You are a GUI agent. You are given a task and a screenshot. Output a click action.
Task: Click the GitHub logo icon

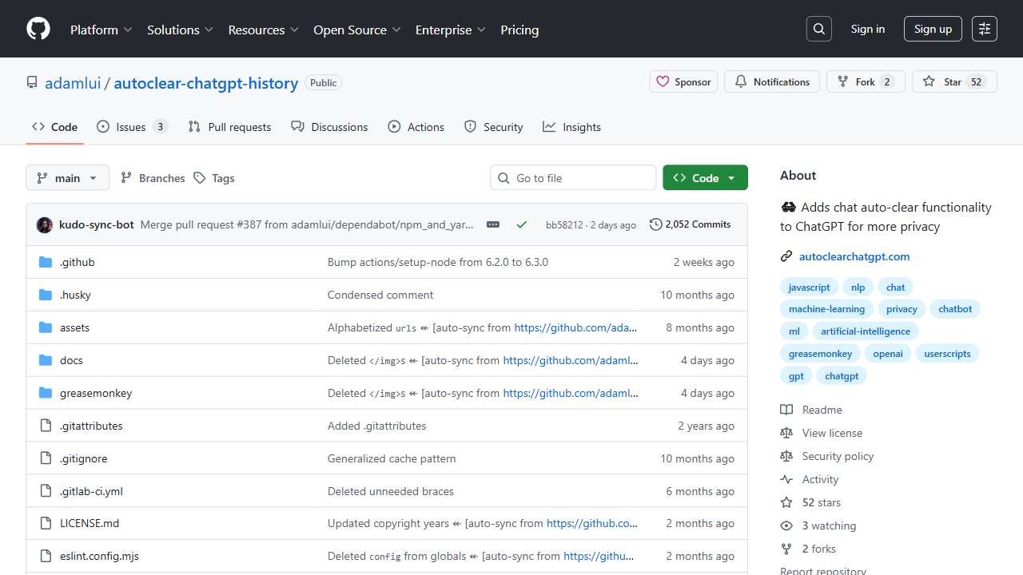38,30
